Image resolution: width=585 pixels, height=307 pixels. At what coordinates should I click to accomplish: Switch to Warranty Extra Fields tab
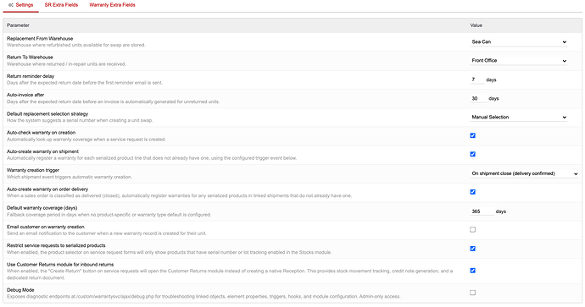(112, 5)
